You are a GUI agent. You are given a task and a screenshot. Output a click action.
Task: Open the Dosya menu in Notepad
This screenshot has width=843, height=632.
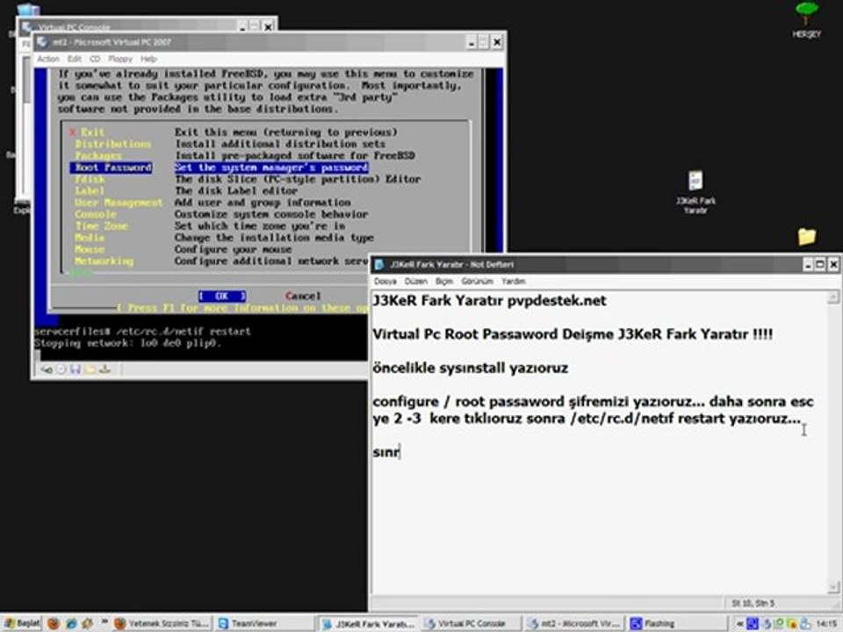tap(385, 282)
